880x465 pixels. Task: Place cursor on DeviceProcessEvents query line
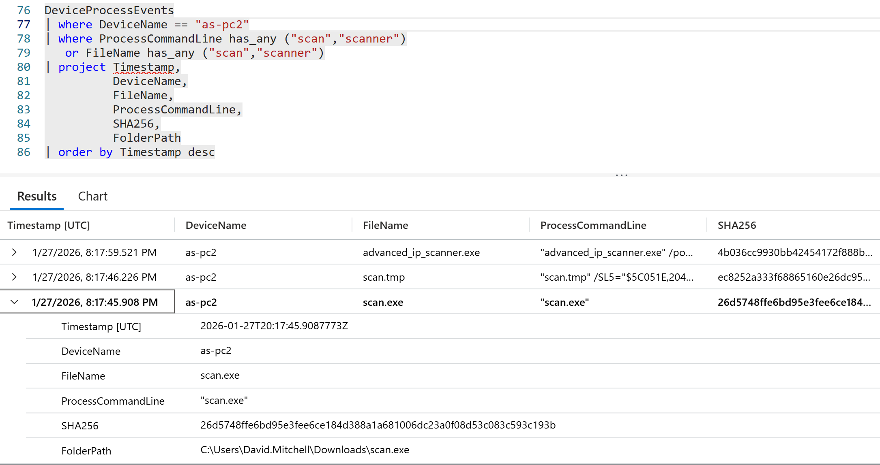pyautogui.click(x=109, y=10)
